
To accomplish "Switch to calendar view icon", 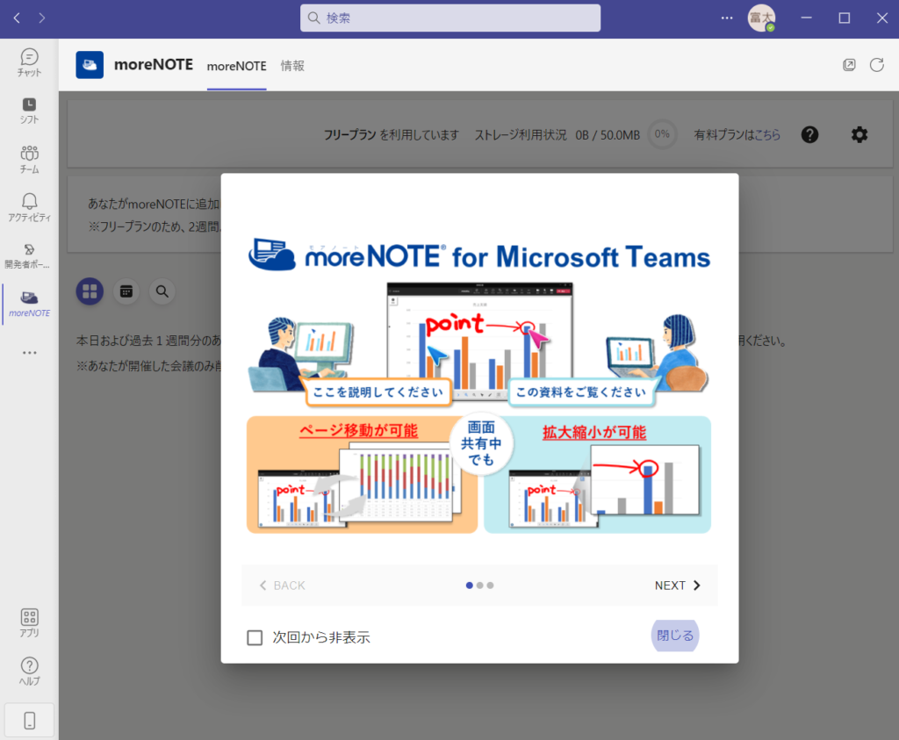I will pos(126,291).
